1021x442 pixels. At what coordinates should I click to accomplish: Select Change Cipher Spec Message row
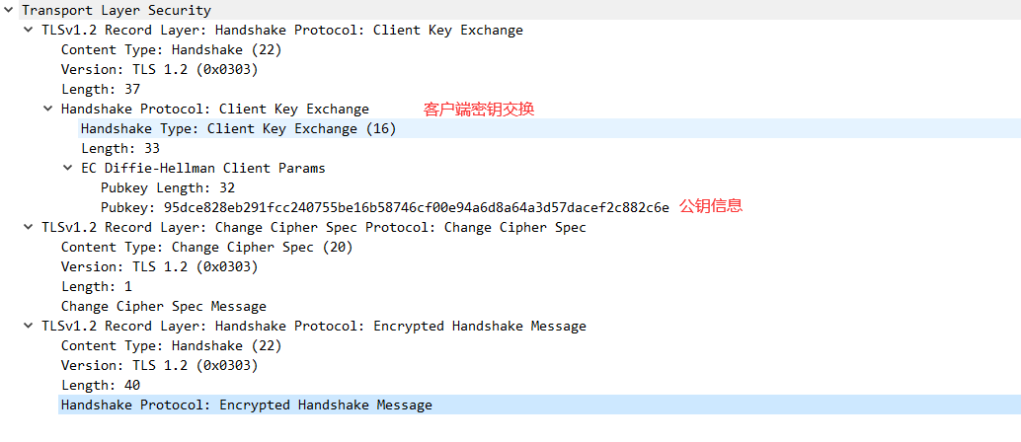click(x=164, y=307)
